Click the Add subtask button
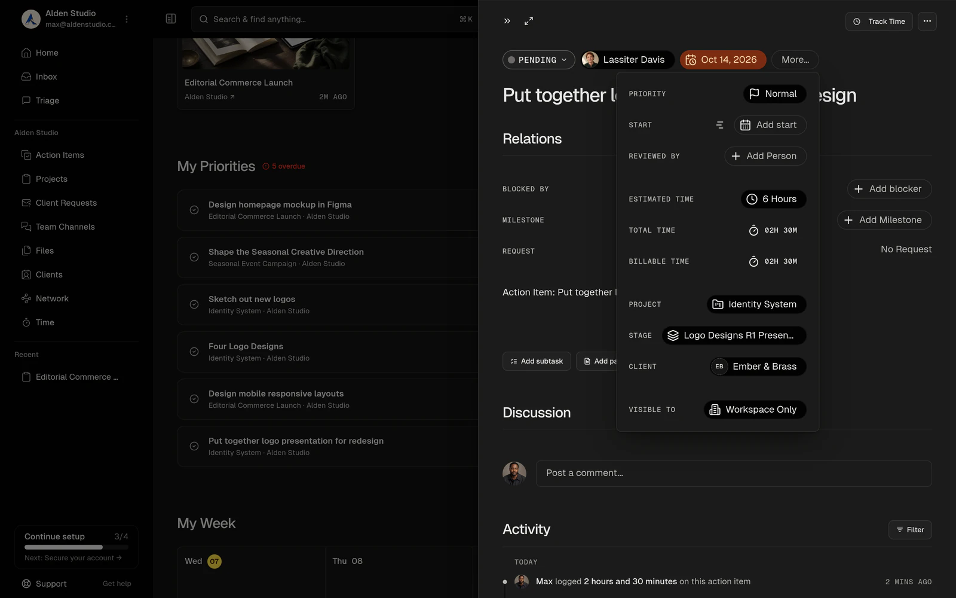The width and height of the screenshot is (956, 598). click(x=537, y=361)
